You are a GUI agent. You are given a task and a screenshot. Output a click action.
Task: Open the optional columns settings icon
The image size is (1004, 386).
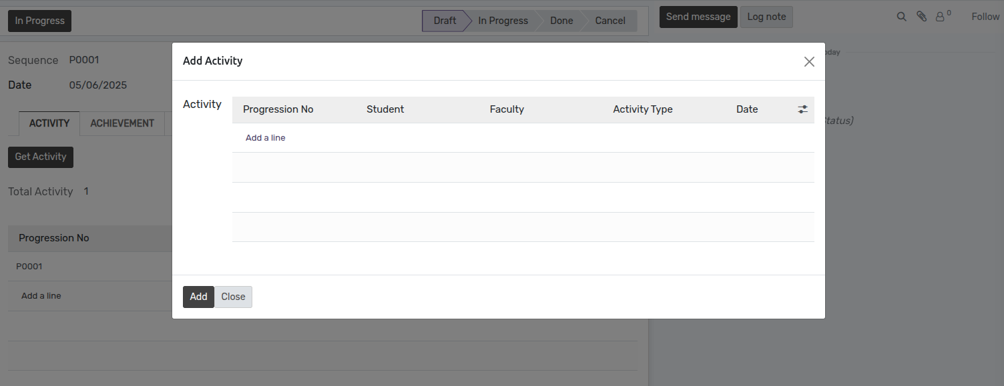tap(802, 109)
